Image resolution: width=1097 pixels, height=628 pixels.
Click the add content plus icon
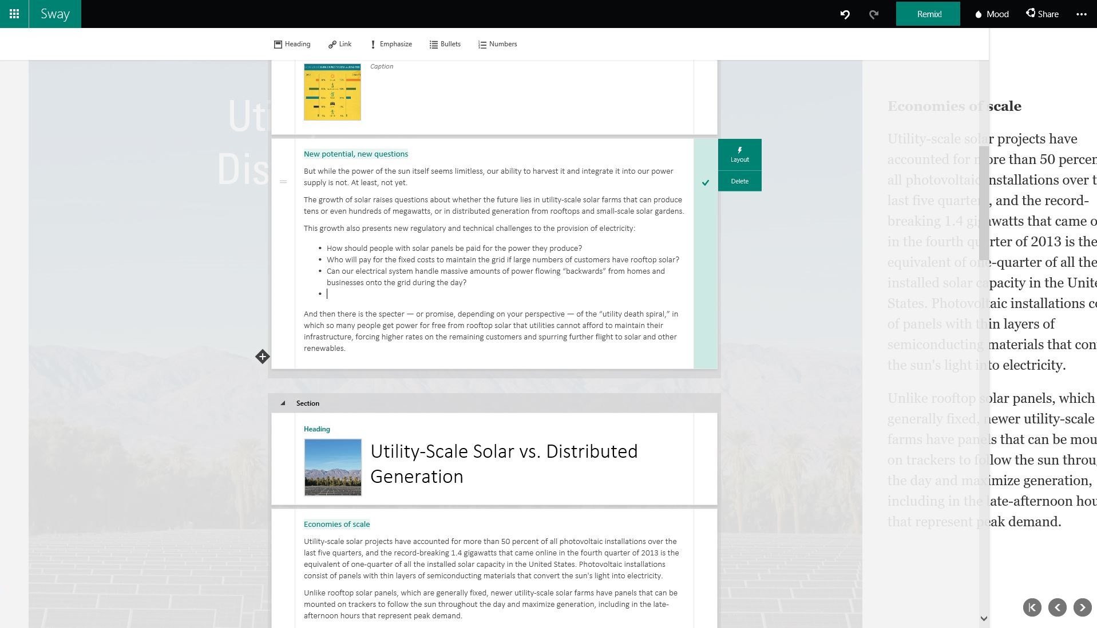click(x=262, y=357)
